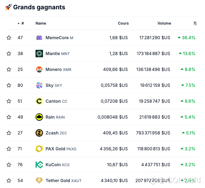The image size is (205, 188).
Task: Sort by the 7j column header
Action: pyautogui.click(x=195, y=23)
